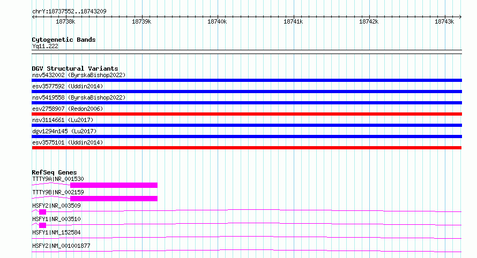This screenshot has width=477, height=258.
Task: Click the HSFY1|NM_152584 gene label
Action: point(56,232)
